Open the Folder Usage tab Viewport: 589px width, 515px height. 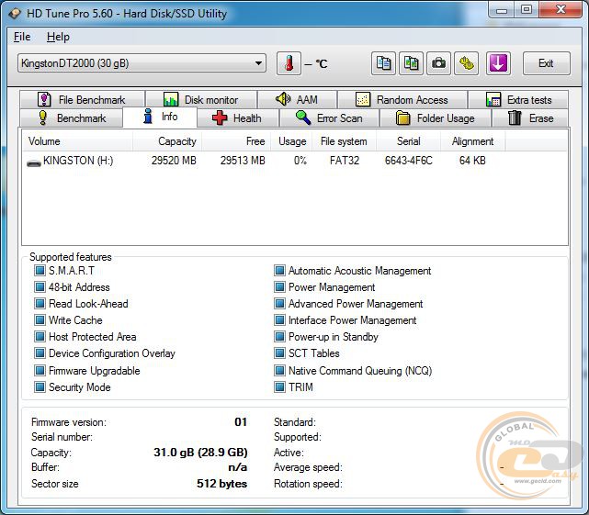[436, 118]
